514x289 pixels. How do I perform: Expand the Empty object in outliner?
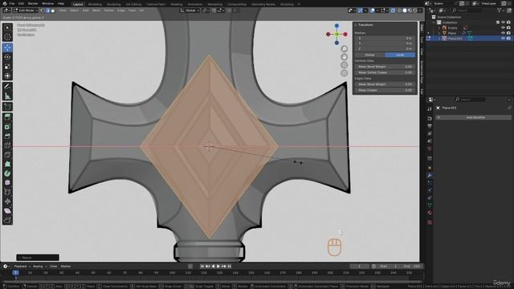pyautogui.click(x=439, y=28)
